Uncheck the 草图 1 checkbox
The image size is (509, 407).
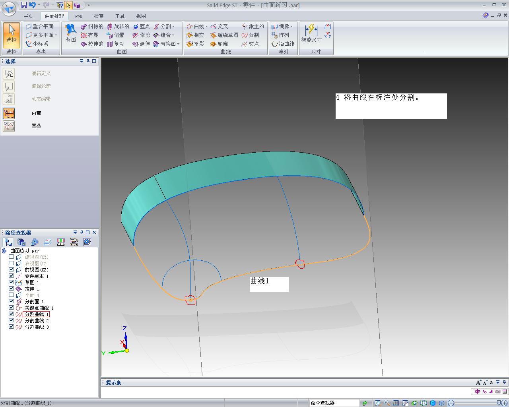11,282
